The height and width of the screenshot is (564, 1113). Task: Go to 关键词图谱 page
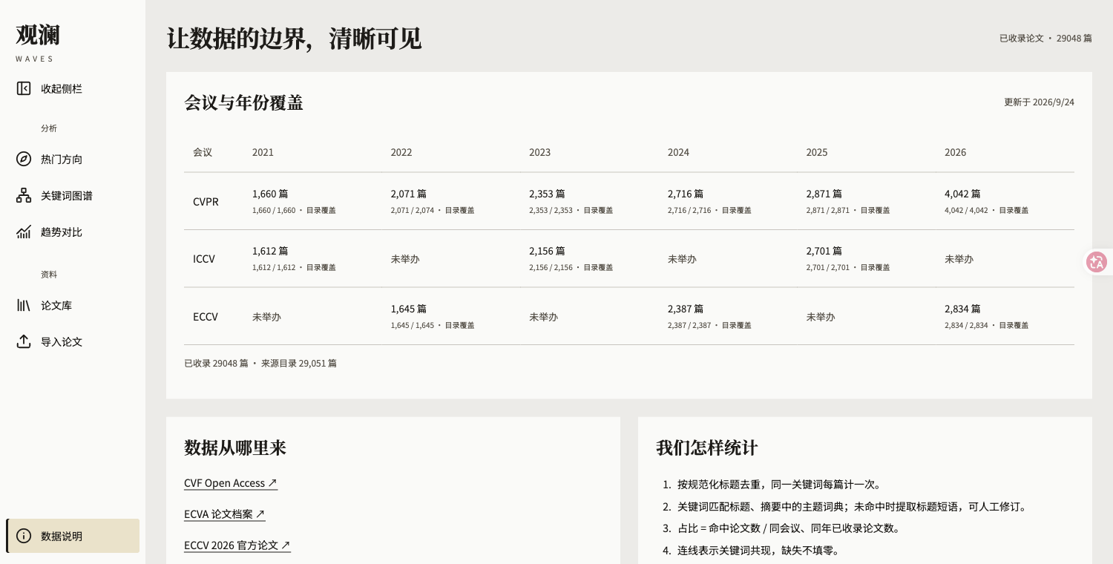[x=73, y=196]
